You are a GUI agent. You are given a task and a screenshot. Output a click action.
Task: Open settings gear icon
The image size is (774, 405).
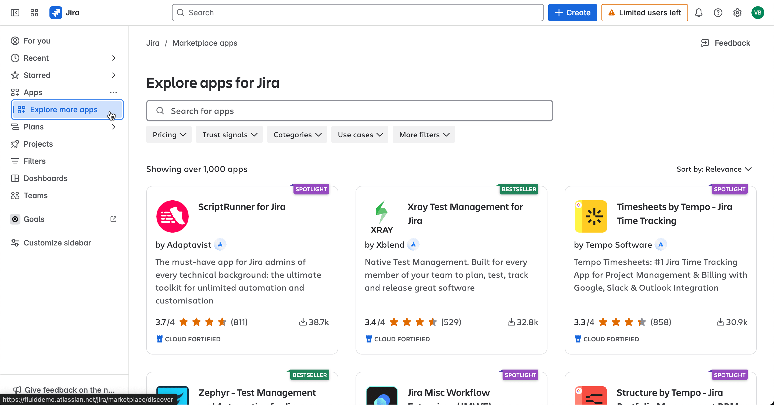[737, 13]
